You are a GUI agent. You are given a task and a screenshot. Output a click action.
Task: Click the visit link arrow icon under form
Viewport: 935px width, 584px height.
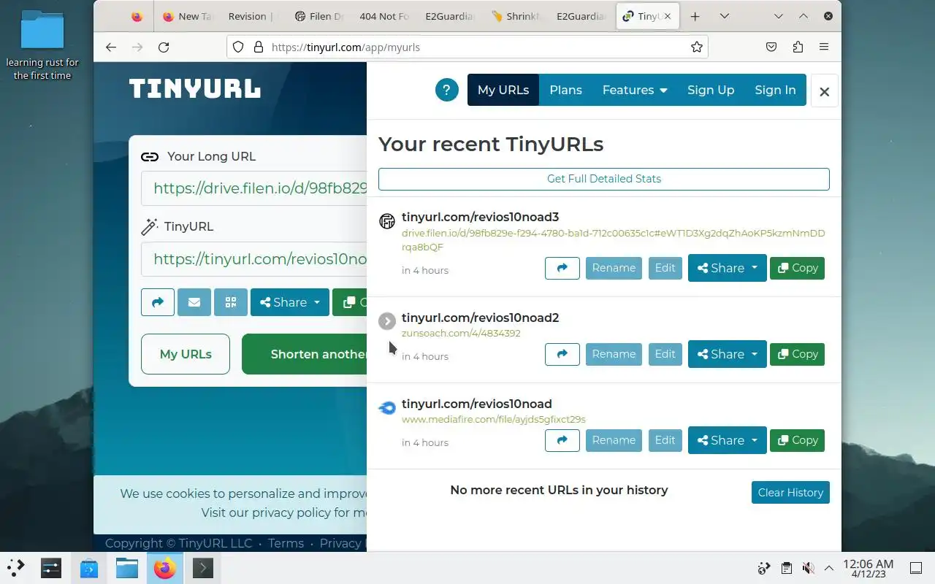tap(158, 302)
